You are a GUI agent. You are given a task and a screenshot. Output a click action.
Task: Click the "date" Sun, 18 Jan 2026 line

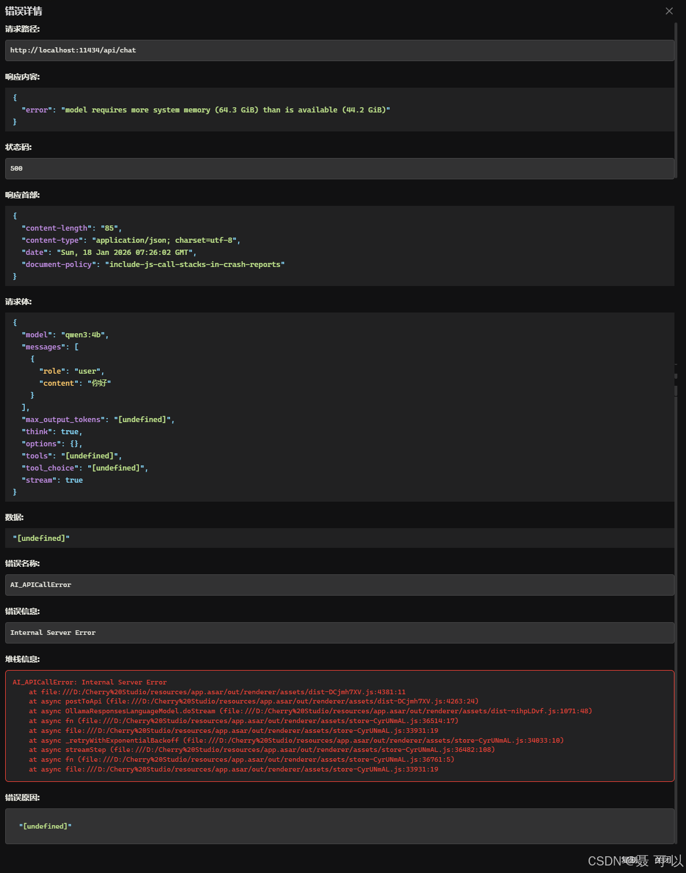pos(109,253)
